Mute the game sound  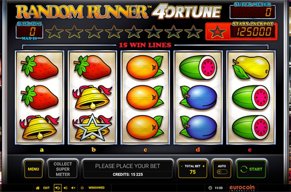73,188
